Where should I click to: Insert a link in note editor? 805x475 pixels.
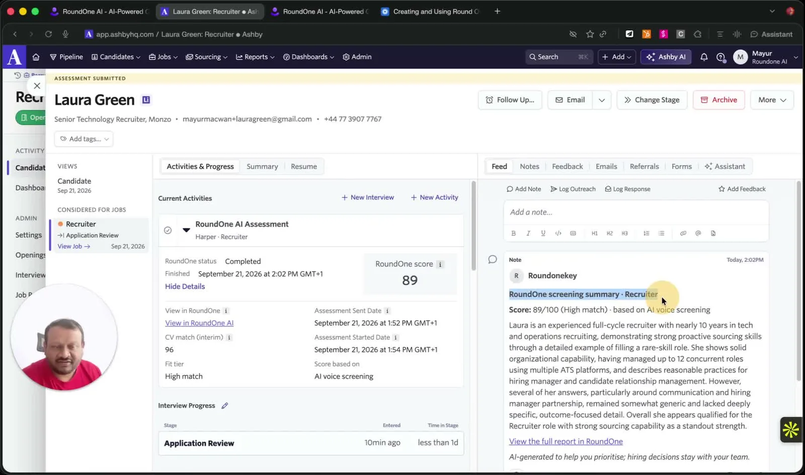tap(683, 233)
